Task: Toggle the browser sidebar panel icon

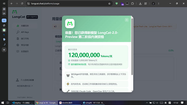Action: pyautogui.click(x=4, y=4)
